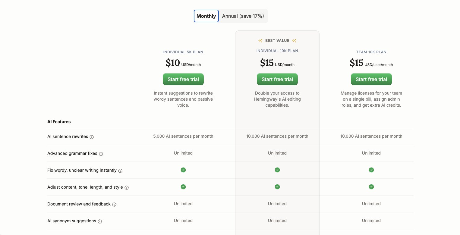This screenshot has width=460, height=235.
Task: Start free trial for the Team 10K plan
Action: pos(371,79)
